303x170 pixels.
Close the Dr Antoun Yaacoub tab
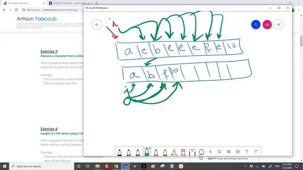click(x=44, y=3)
